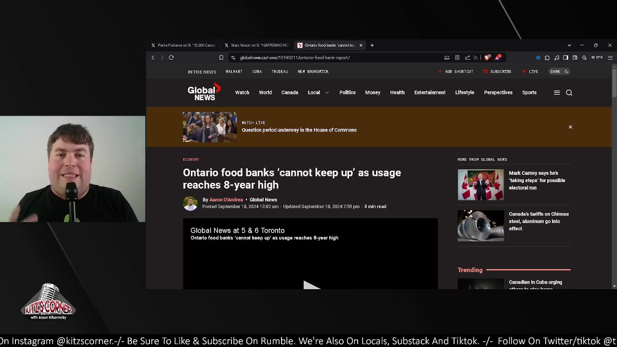Open the House of Commons live thumbnail

pyautogui.click(x=210, y=127)
